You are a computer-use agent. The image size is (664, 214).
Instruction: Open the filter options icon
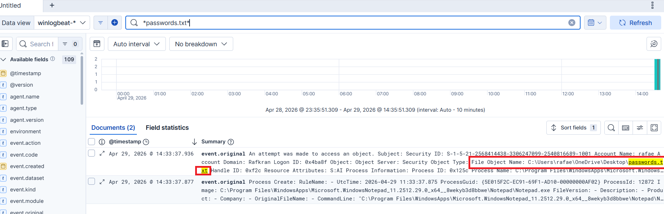pyautogui.click(x=101, y=23)
